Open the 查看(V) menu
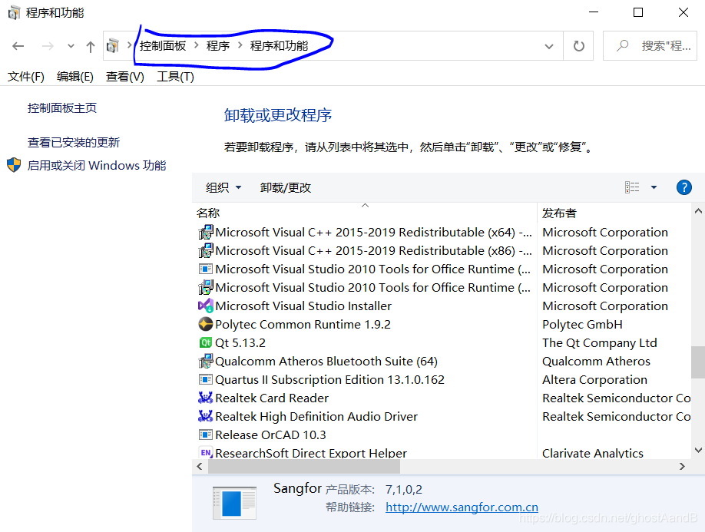 pyautogui.click(x=125, y=77)
